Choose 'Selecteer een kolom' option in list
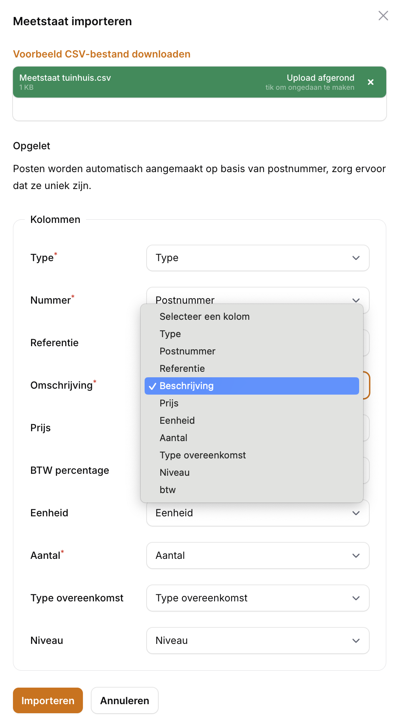This screenshot has height=727, width=400. coord(204,317)
